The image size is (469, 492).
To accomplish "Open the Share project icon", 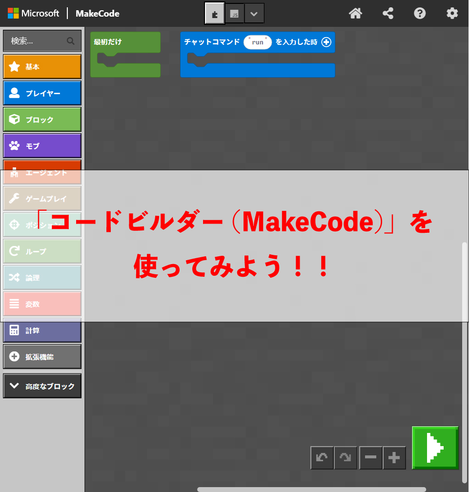I will [388, 14].
